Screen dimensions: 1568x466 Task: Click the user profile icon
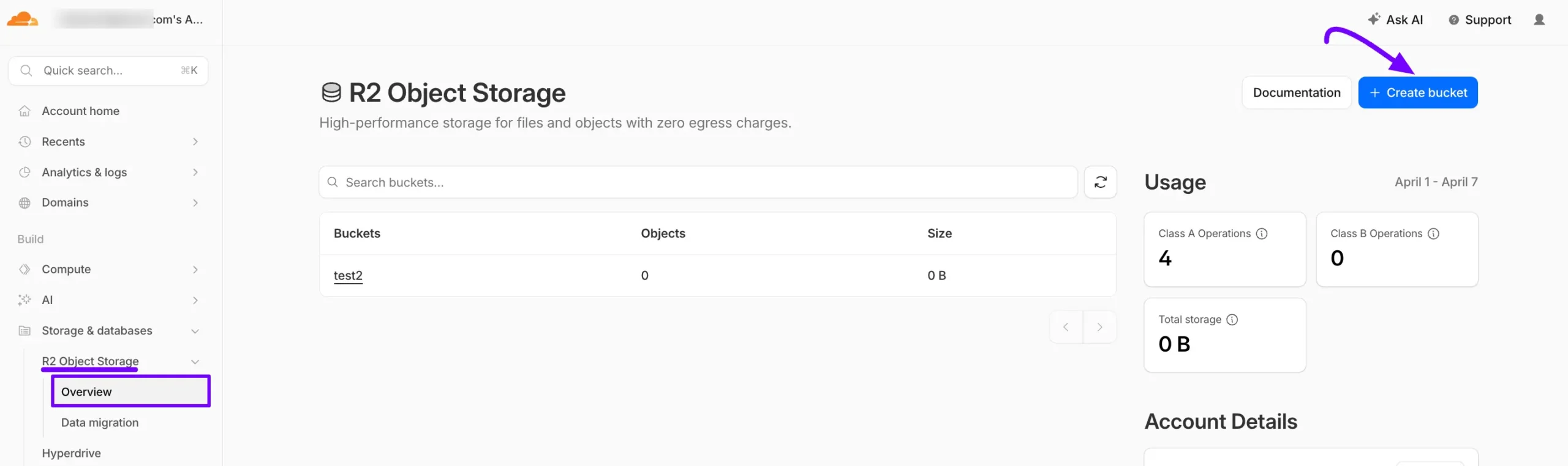point(1539,20)
